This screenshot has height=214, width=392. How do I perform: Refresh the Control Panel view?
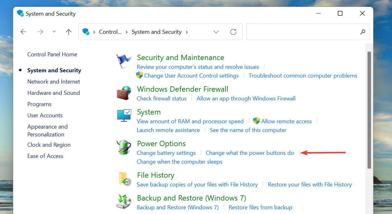point(233,32)
